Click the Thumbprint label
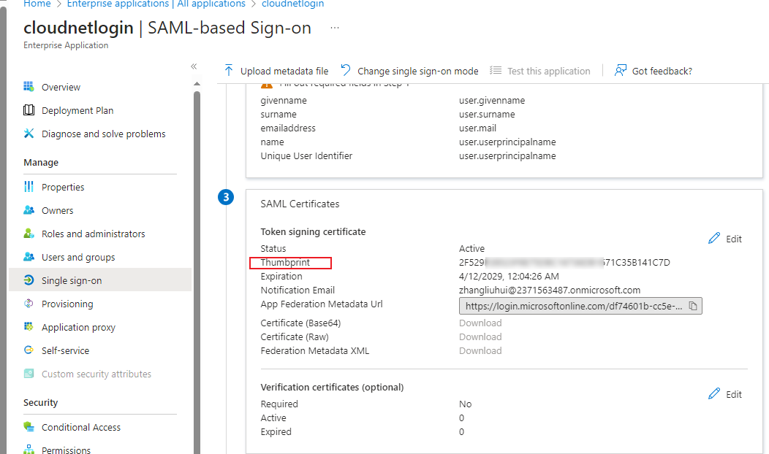The height and width of the screenshot is (454, 769). (285, 263)
